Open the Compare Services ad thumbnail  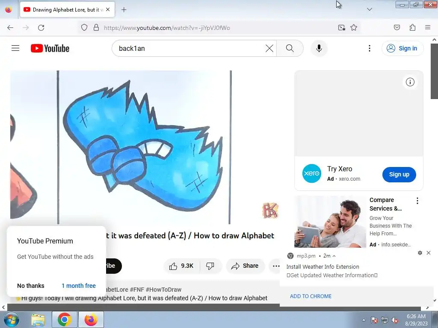coord(330,222)
